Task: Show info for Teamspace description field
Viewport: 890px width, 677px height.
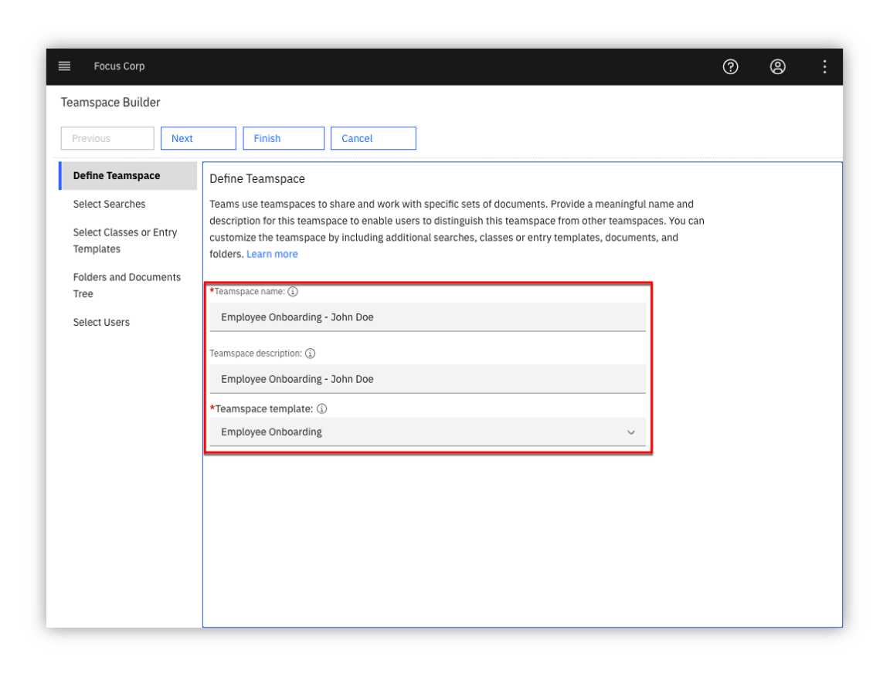Action: tap(310, 354)
